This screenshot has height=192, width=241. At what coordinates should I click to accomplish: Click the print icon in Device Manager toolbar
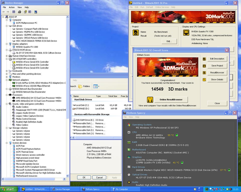(20, 12)
